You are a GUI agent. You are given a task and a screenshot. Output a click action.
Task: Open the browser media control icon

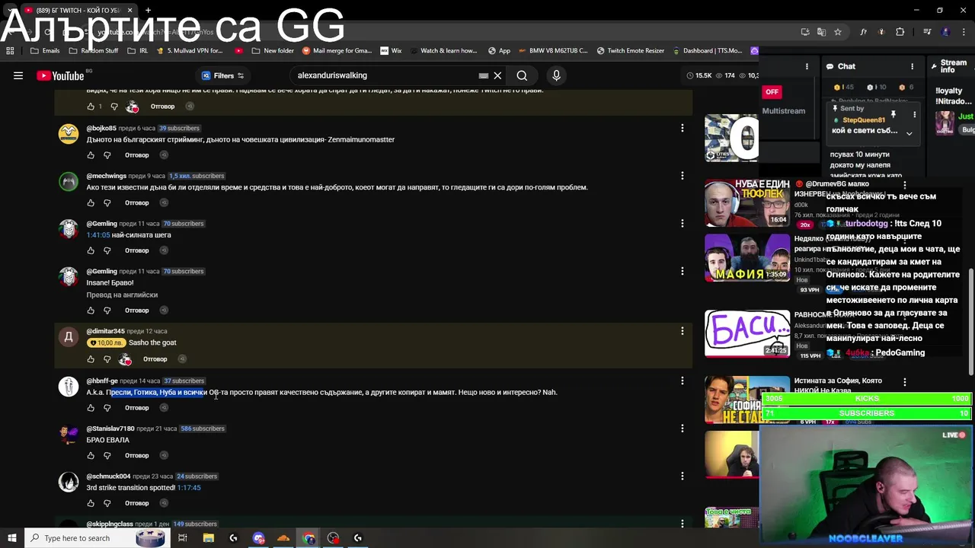(x=927, y=32)
